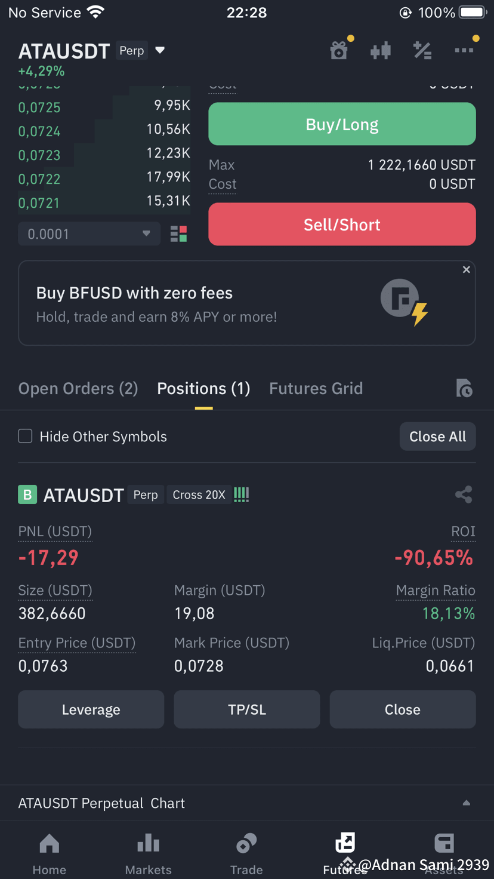Open the candlestick chart icon
Screen dimensions: 494x879
tap(381, 51)
